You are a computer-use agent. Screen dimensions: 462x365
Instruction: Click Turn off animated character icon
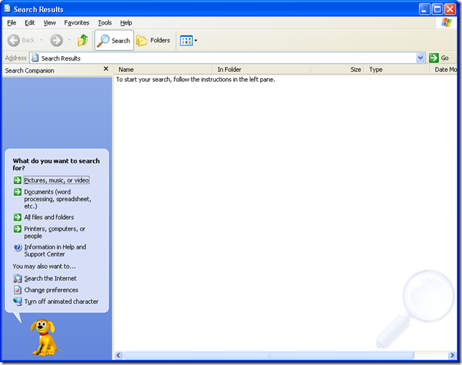18,301
